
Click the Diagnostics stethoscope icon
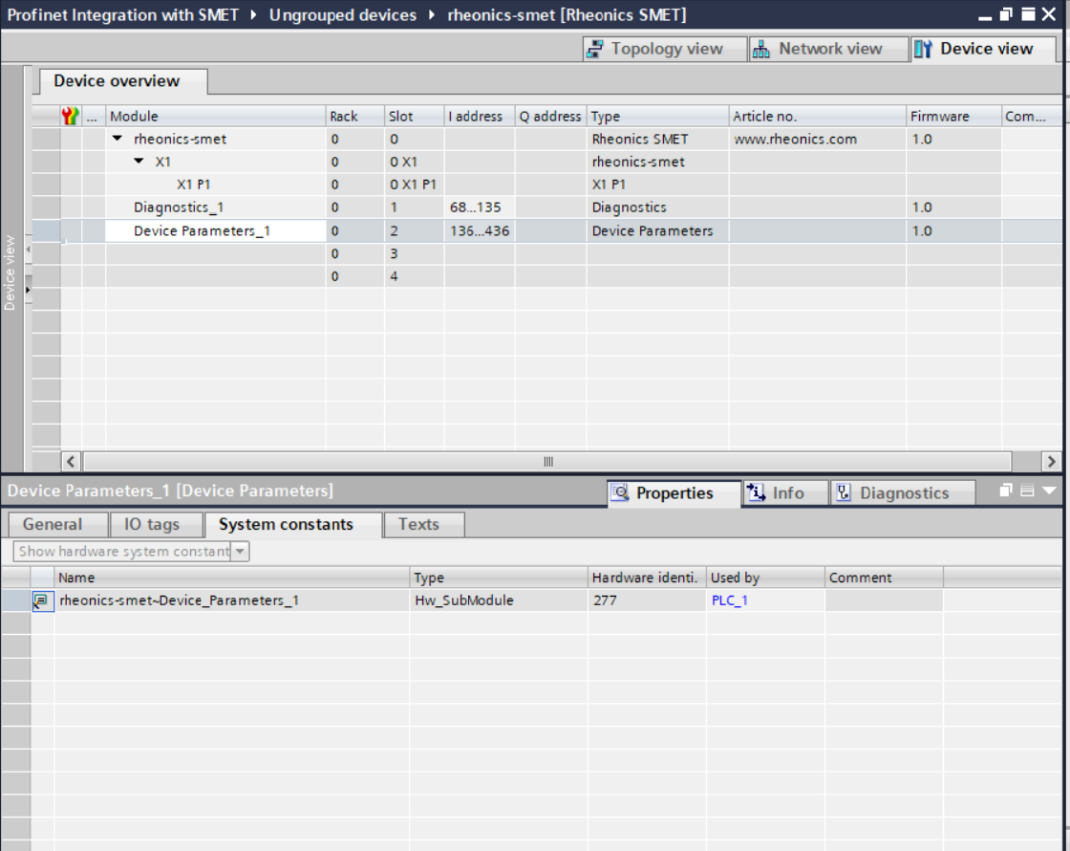844,492
